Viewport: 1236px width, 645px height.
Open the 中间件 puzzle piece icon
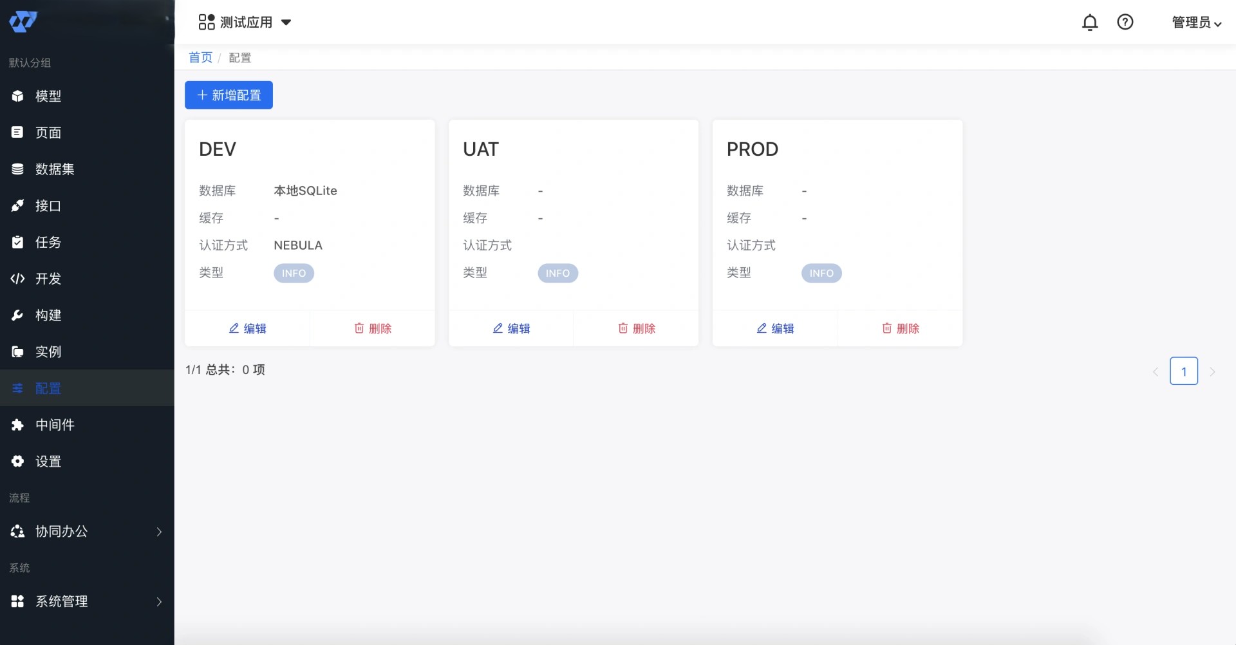[x=17, y=425]
